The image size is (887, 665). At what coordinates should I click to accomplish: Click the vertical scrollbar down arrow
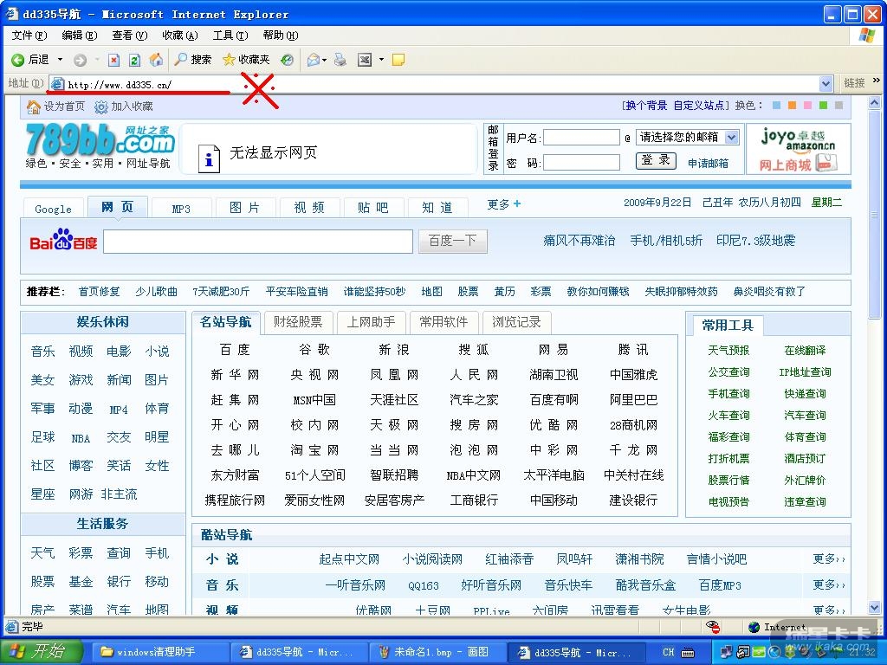coord(875,608)
